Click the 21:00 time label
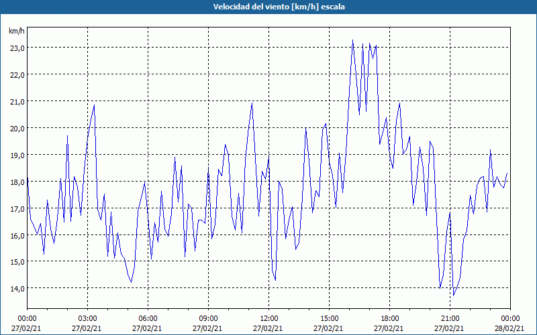This screenshot has height=335, width=537. (450, 319)
